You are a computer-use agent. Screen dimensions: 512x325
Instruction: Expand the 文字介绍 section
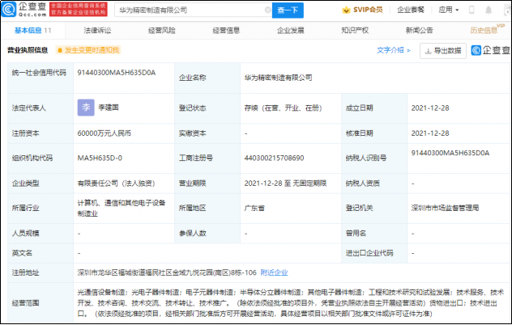pos(396,50)
